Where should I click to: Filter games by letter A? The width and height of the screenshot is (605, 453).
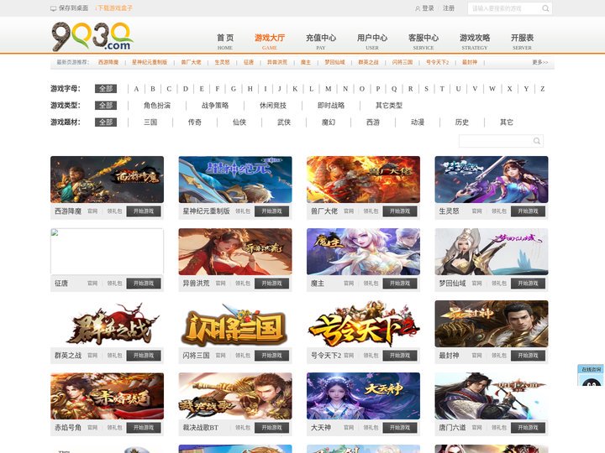[x=136, y=89]
